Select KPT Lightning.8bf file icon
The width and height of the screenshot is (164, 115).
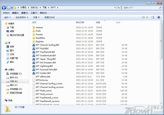pos(34,66)
